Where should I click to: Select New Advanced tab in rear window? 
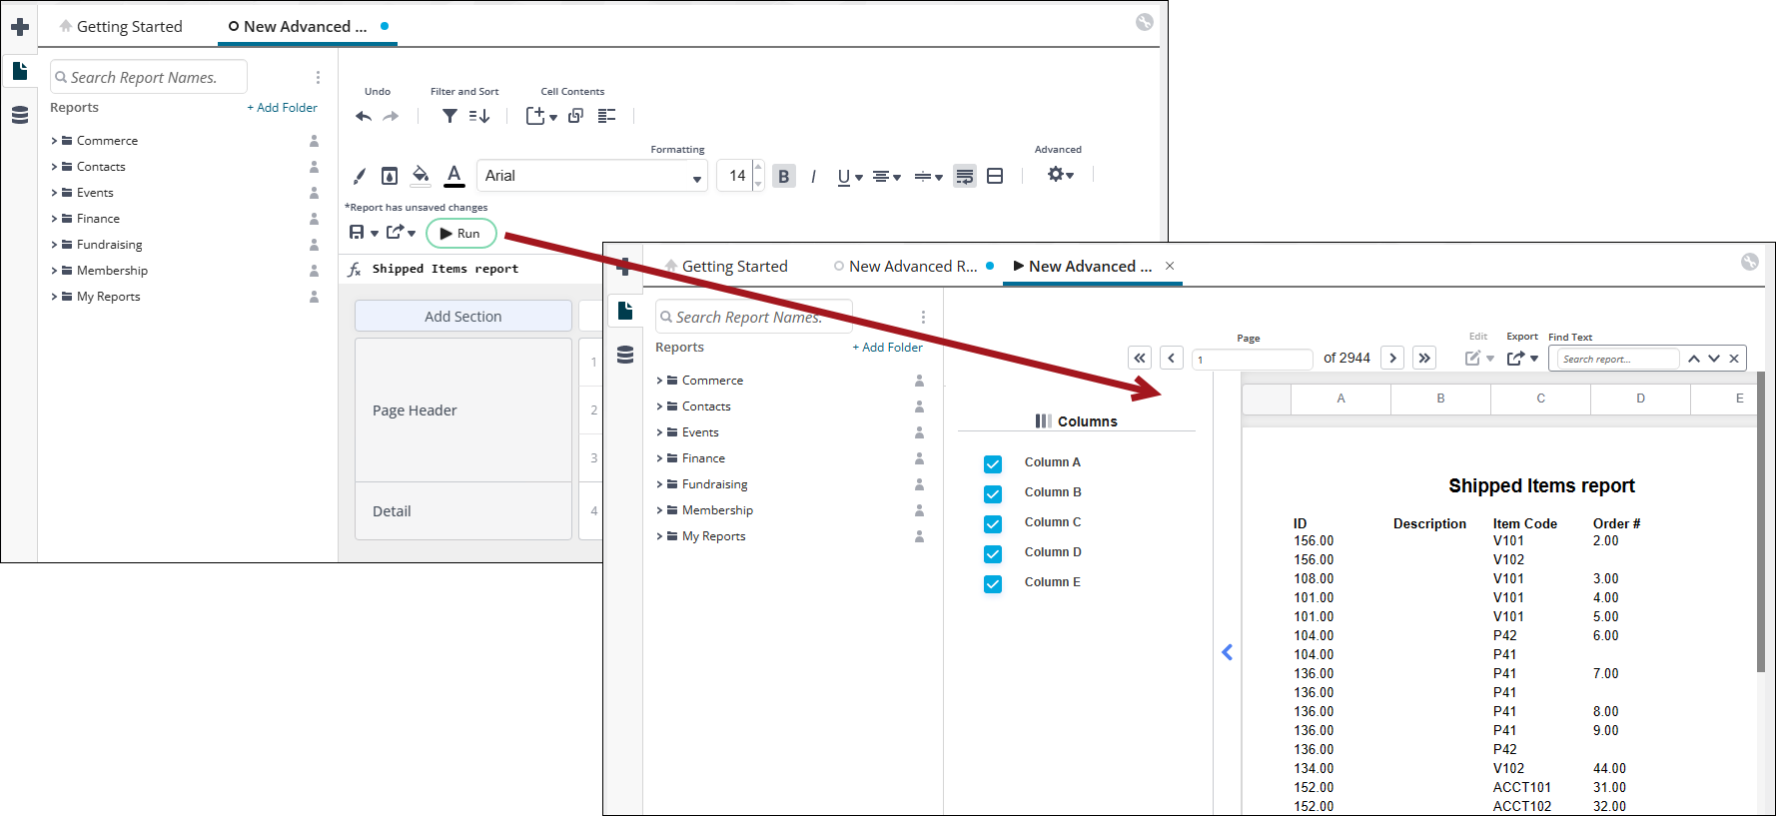308,26
